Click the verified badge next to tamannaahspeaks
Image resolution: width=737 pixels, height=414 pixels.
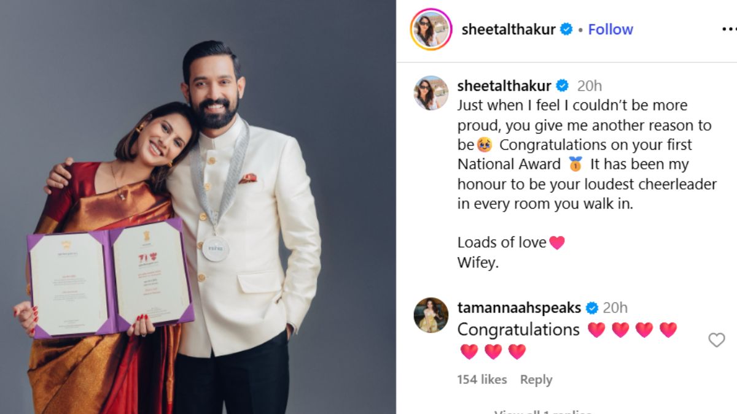592,308
